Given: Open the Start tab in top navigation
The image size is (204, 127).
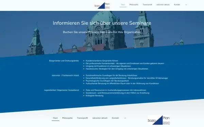Looking at the screenshot, I should 123,5.
